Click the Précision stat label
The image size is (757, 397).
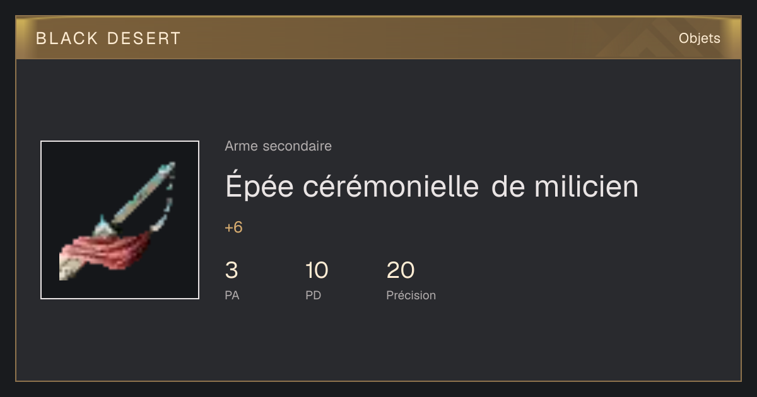411,295
